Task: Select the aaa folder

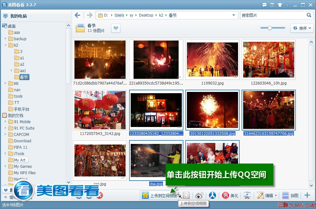Action: [x=14, y=33]
